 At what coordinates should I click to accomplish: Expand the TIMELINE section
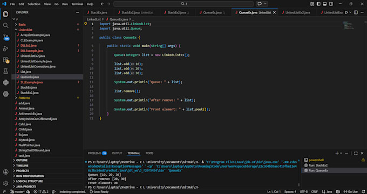tap(47, 166)
